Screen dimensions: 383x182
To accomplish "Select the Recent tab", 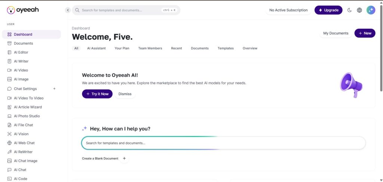I will coord(177,48).
